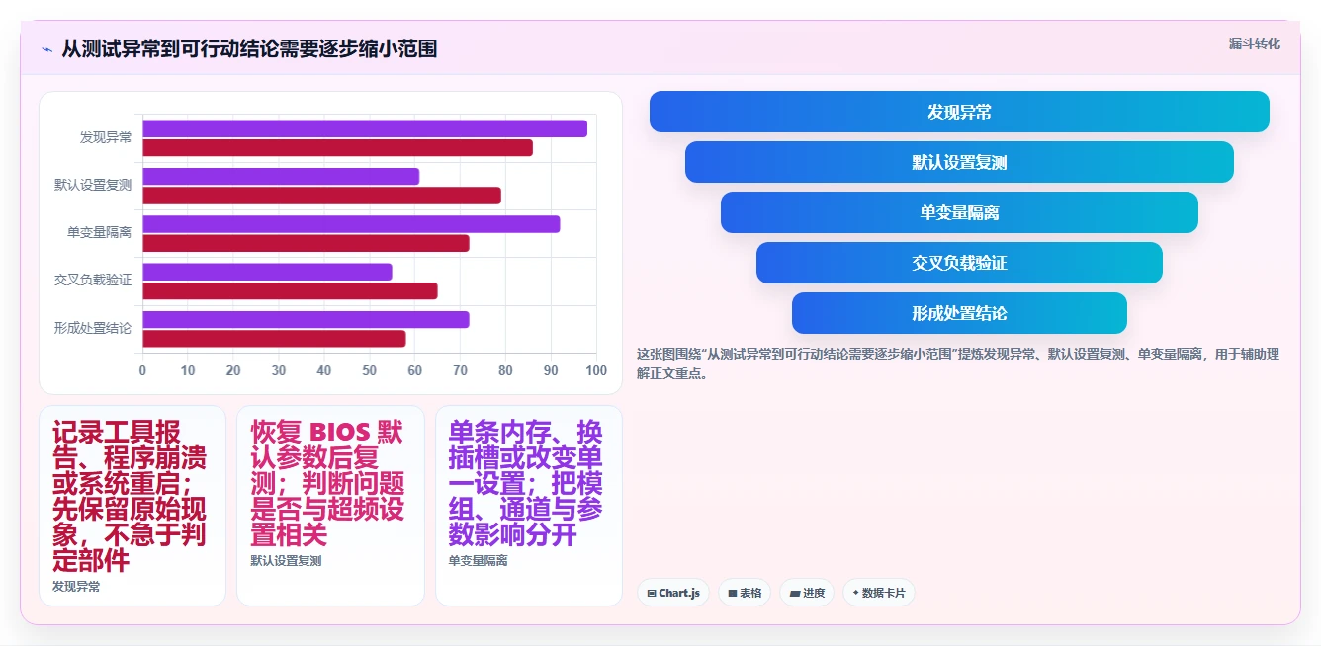This screenshot has height=646, width=1321.
Task: Click the 表格 tag
Action: point(745,593)
